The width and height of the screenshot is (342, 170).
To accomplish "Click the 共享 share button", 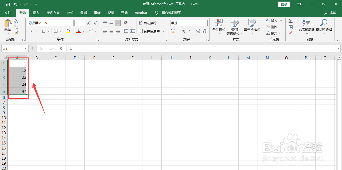I will tap(330, 13).
